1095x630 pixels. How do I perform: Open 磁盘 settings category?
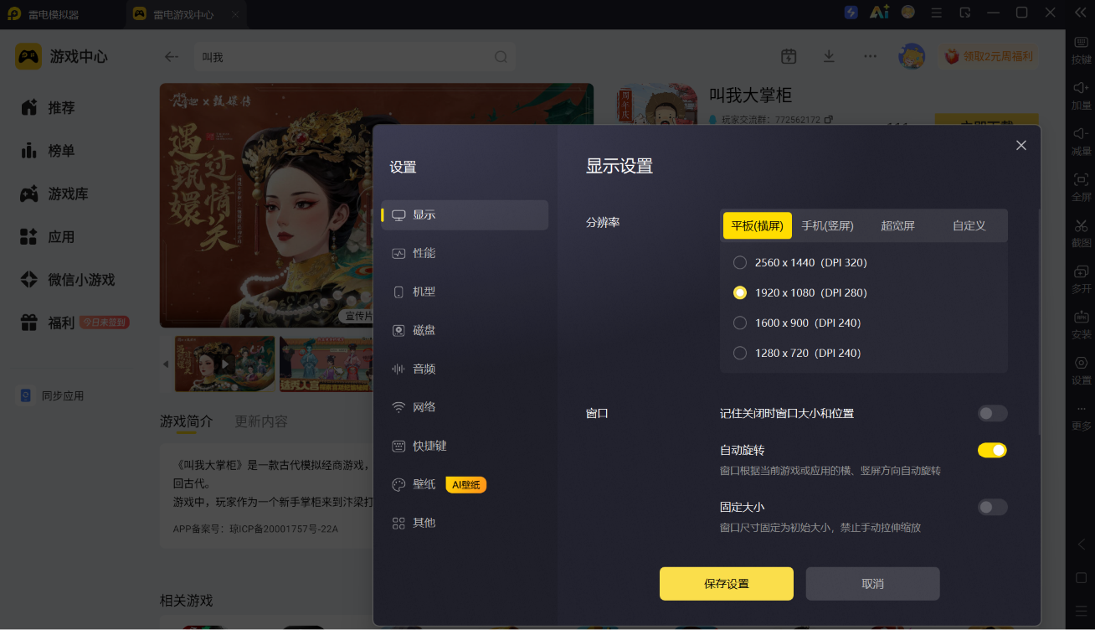pyautogui.click(x=465, y=330)
